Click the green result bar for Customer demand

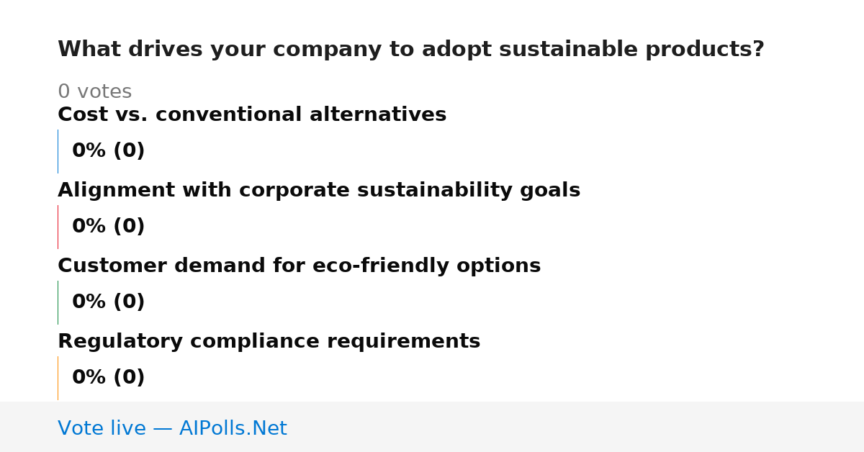(58, 302)
